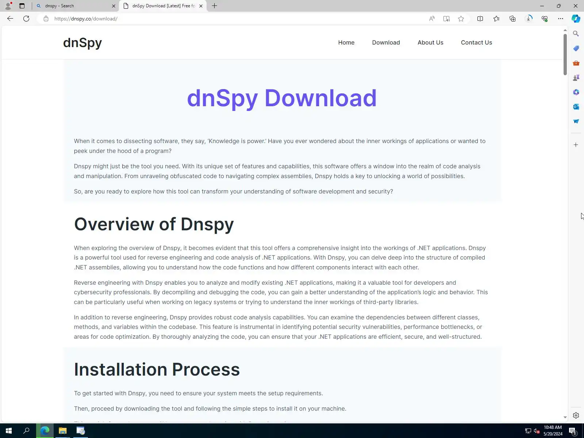The width and height of the screenshot is (584, 438).
Task: Open the About Us nav link
Action: 430,42
